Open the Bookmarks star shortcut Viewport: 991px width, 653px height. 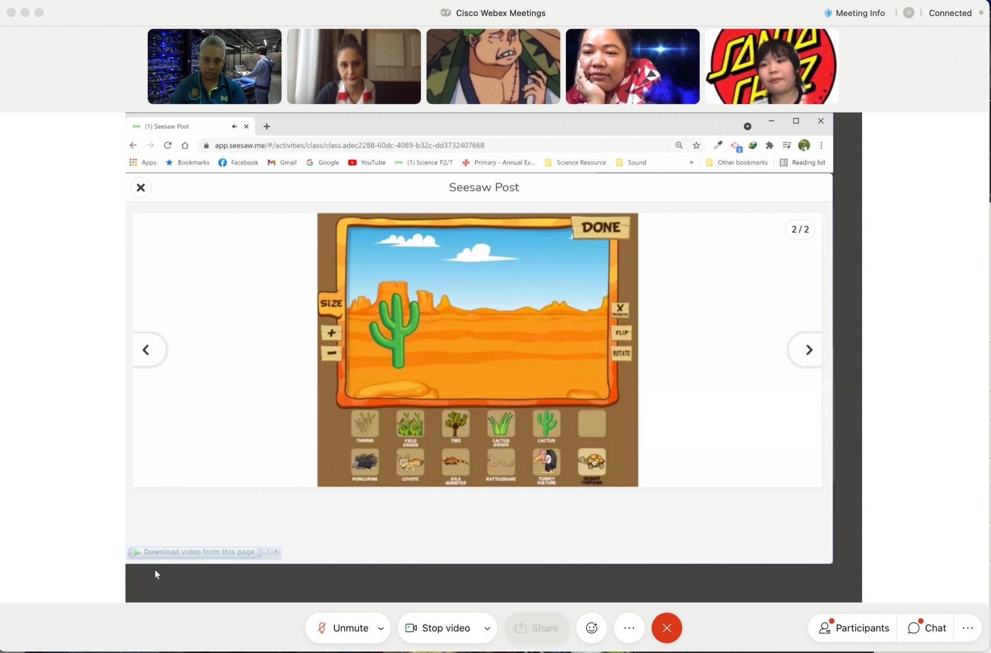187,163
